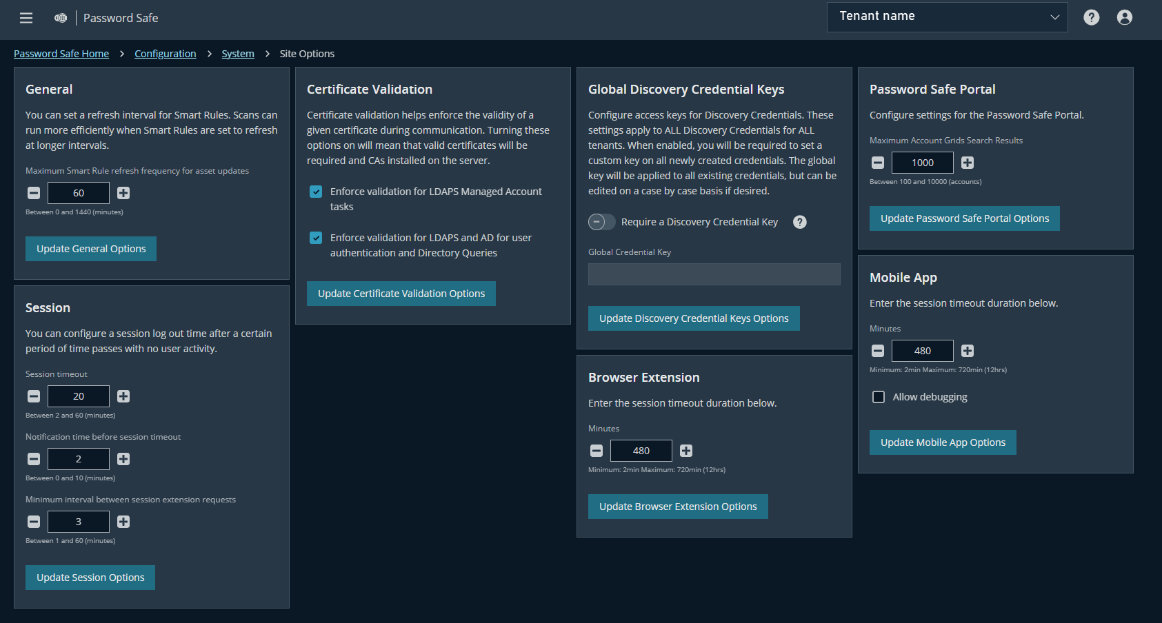Increase Browser Extension minutes with plus icon
1162x623 pixels.
pos(685,451)
